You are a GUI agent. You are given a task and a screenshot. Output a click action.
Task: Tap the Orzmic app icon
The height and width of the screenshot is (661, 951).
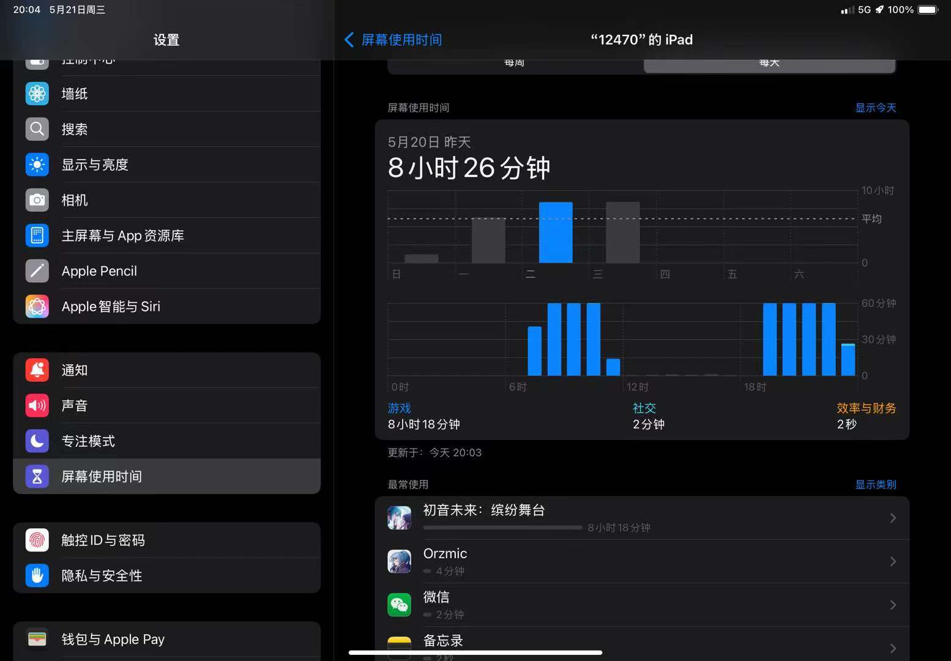pyautogui.click(x=400, y=561)
